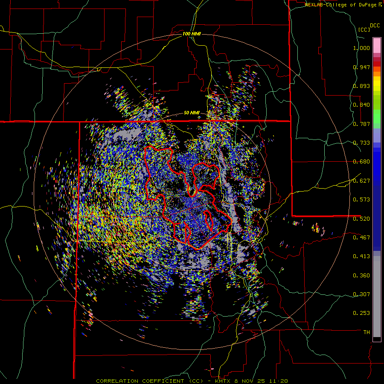Click the 0.627 scale value
The image size is (384, 384).
coord(361,181)
